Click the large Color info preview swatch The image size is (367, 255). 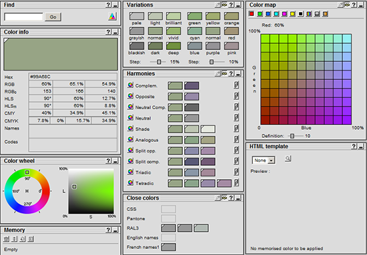point(61,54)
